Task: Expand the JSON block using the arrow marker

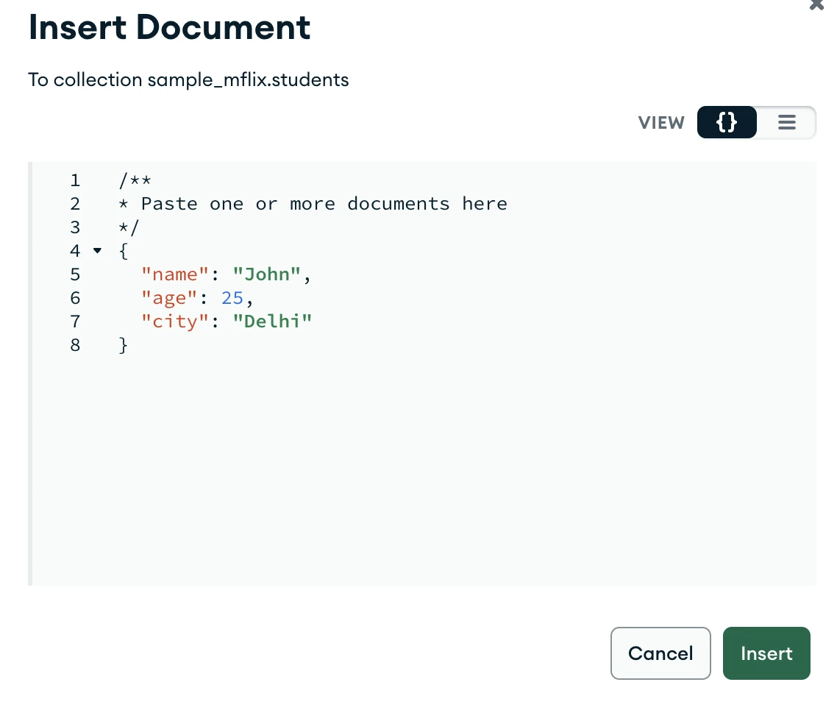Action: (x=97, y=251)
